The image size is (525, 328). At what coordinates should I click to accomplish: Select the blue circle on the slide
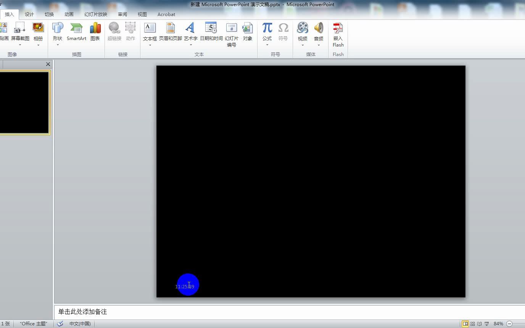tap(188, 285)
